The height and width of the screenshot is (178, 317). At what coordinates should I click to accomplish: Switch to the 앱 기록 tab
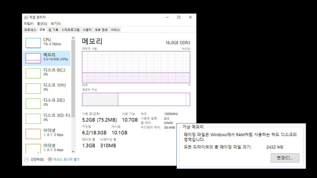coord(54,30)
